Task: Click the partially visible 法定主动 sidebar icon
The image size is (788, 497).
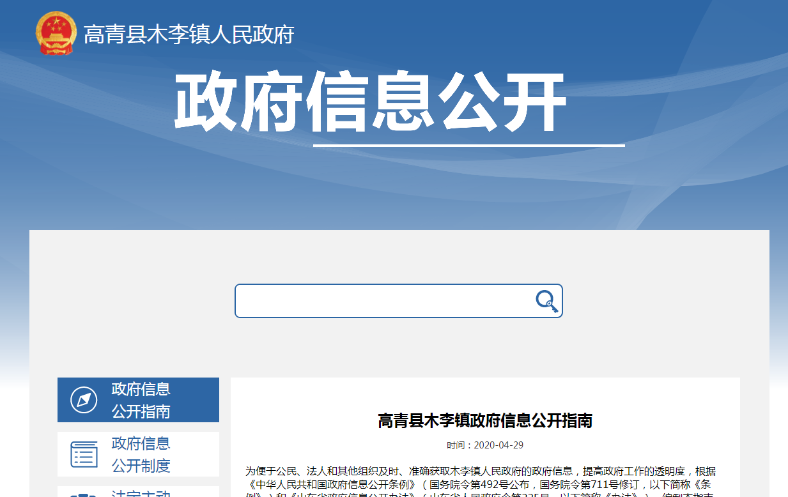Action: click(84, 494)
